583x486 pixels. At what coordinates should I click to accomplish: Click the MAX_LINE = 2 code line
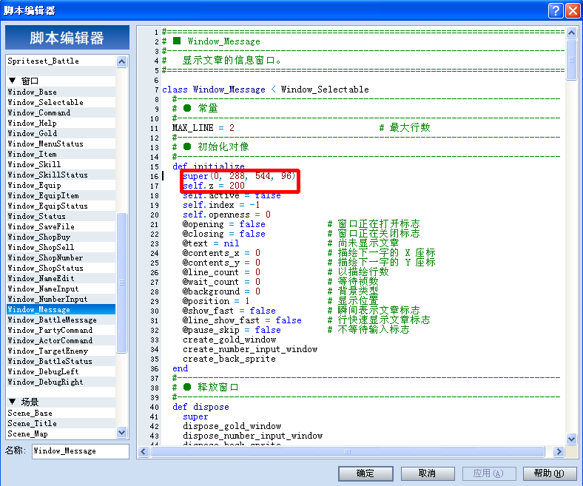point(203,128)
